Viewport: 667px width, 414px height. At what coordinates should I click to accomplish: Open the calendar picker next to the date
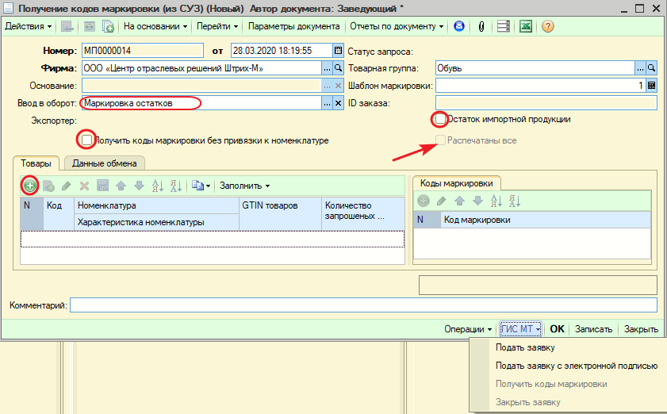click(338, 51)
